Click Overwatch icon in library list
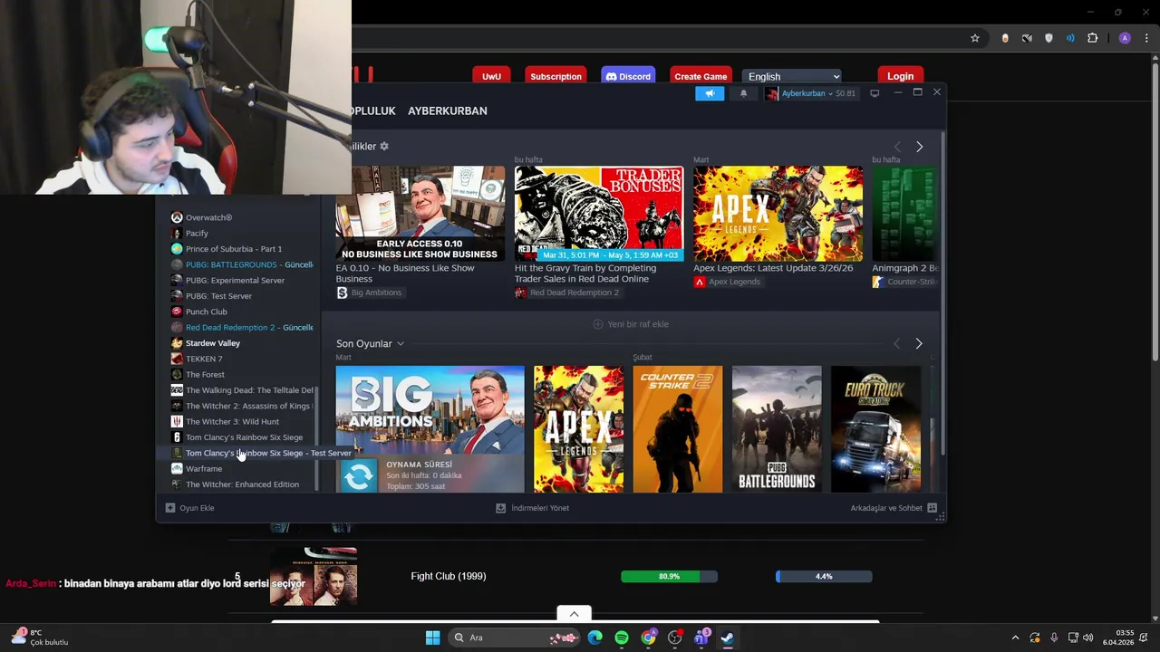Screen dimensions: 1160x652 (177, 217)
